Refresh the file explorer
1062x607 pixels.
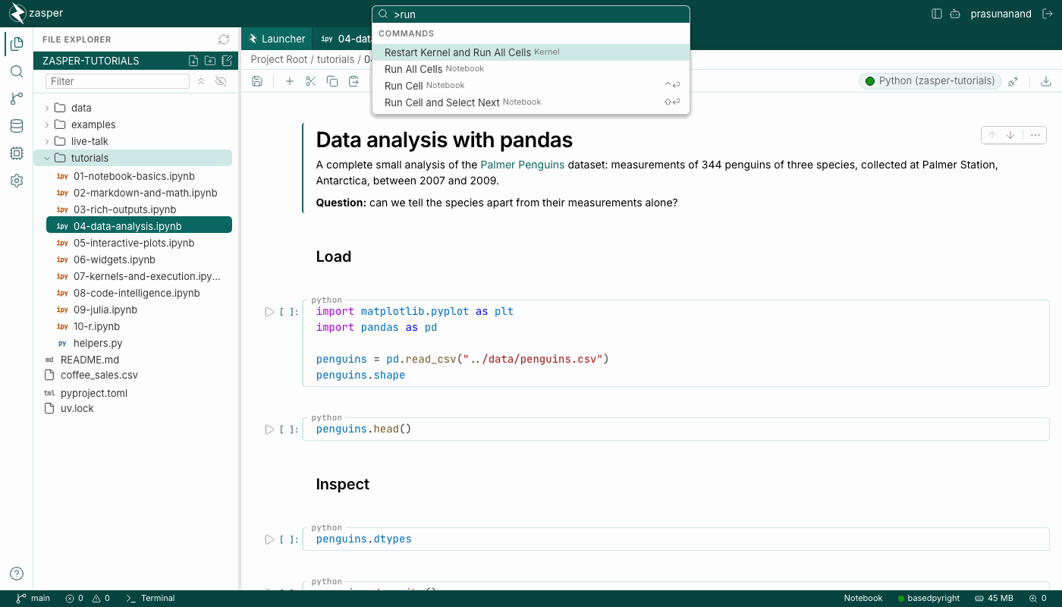223,39
